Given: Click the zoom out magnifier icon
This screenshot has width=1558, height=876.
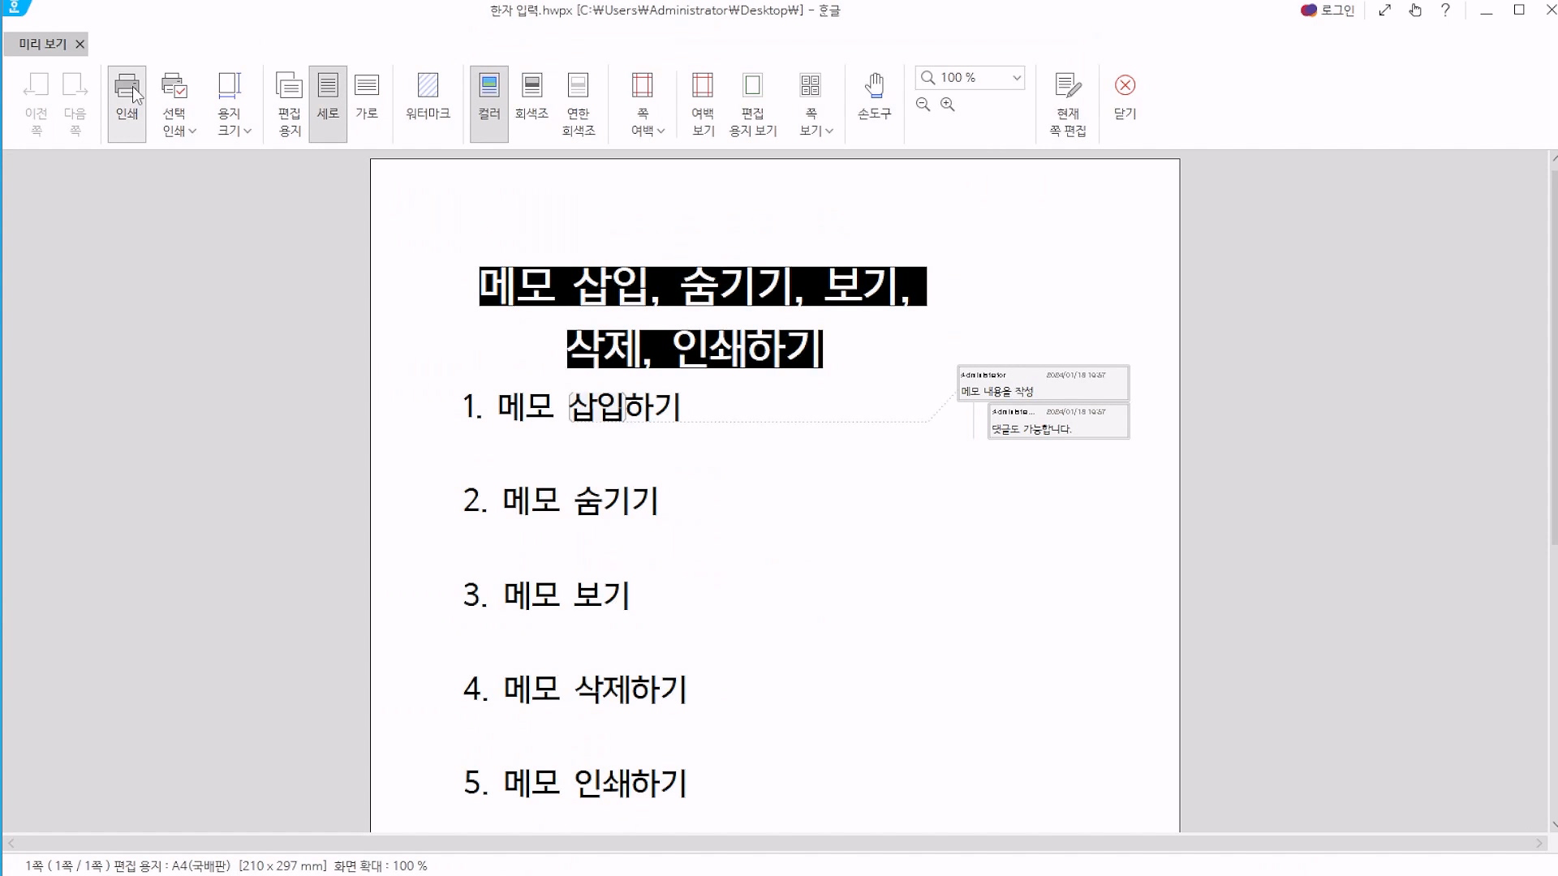Looking at the screenshot, I should 923,105.
